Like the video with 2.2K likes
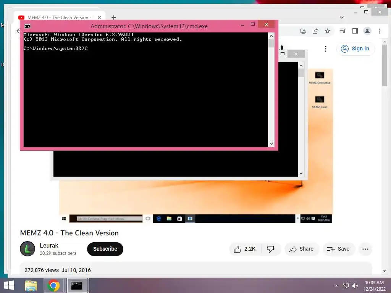Image resolution: width=391 pixels, height=293 pixels. (x=245, y=249)
